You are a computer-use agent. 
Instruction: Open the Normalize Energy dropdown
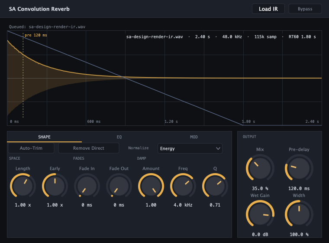pos(190,148)
